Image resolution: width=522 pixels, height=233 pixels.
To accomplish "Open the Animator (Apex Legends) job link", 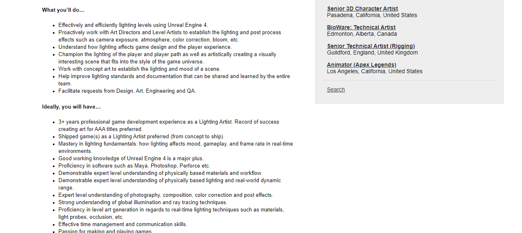I will pyautogui.click(x=362, y=65).
